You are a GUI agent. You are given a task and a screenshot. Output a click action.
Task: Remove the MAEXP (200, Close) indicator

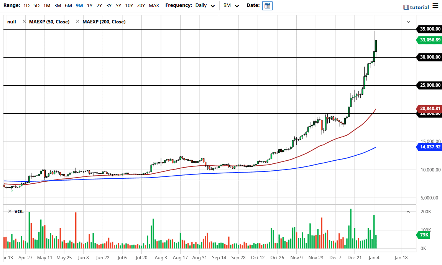tap(78, 22)
